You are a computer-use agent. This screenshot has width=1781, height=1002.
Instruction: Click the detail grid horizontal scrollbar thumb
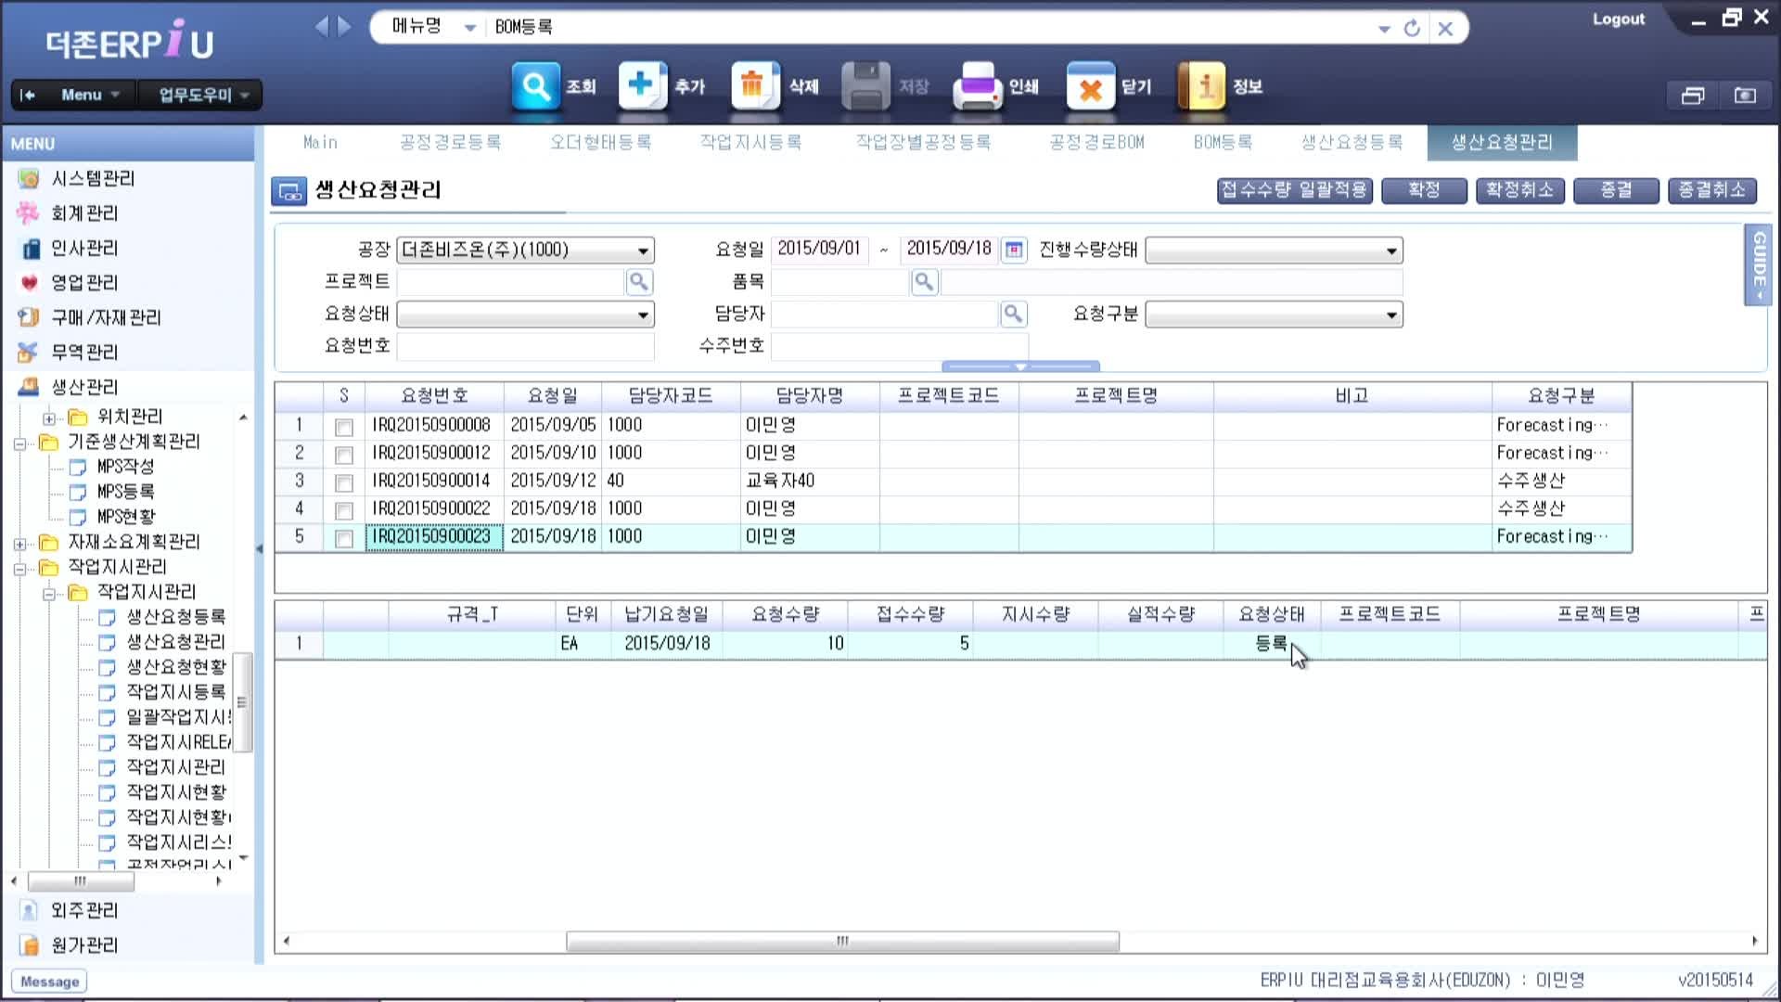pos(842,942)
